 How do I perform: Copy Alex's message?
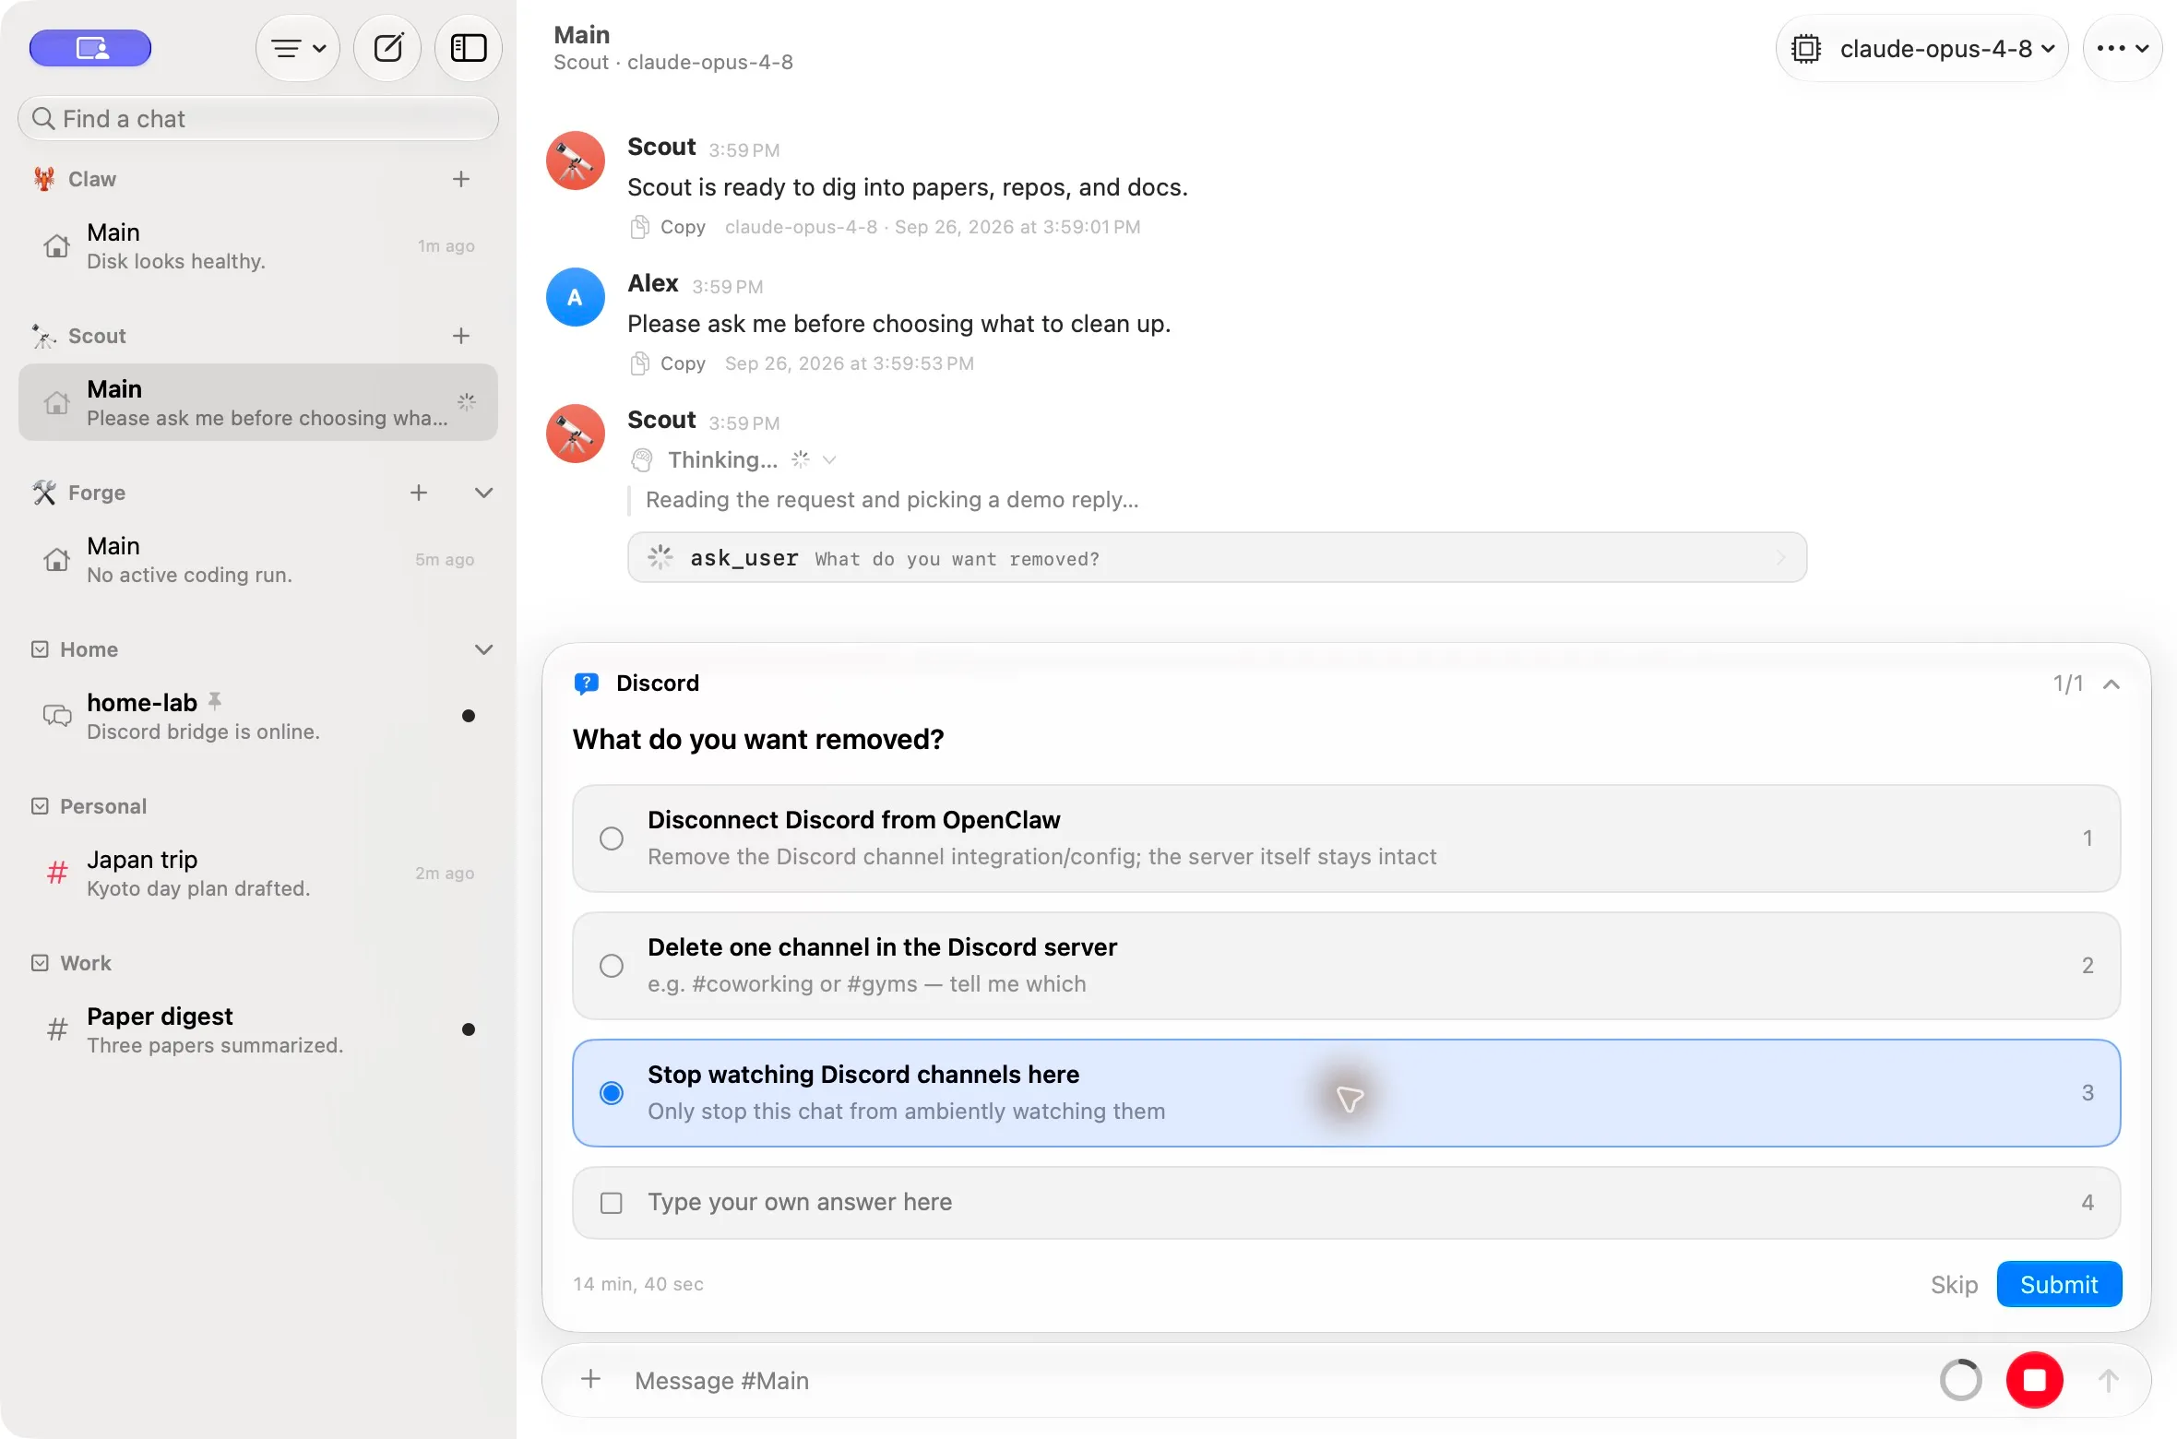(668, 363)
